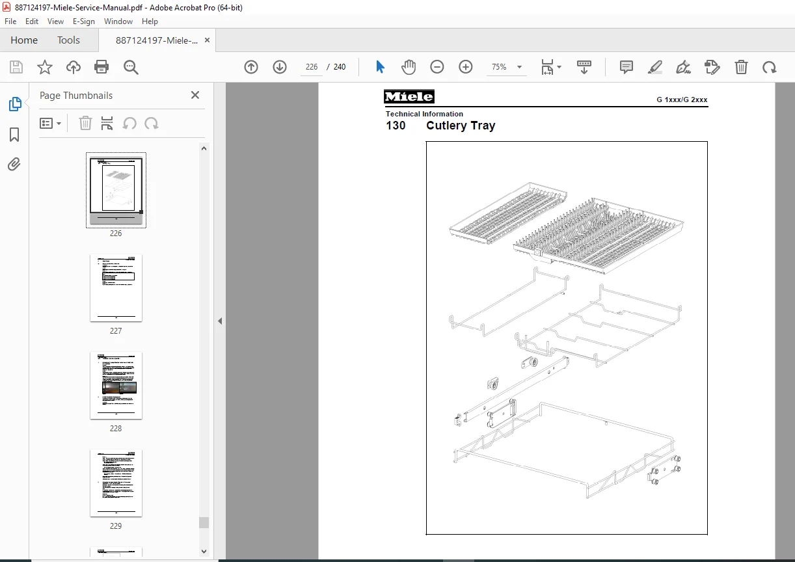Open the Attachments paperclip pane
The height and width of the screenshot is (562, 795).
point(14,164)
